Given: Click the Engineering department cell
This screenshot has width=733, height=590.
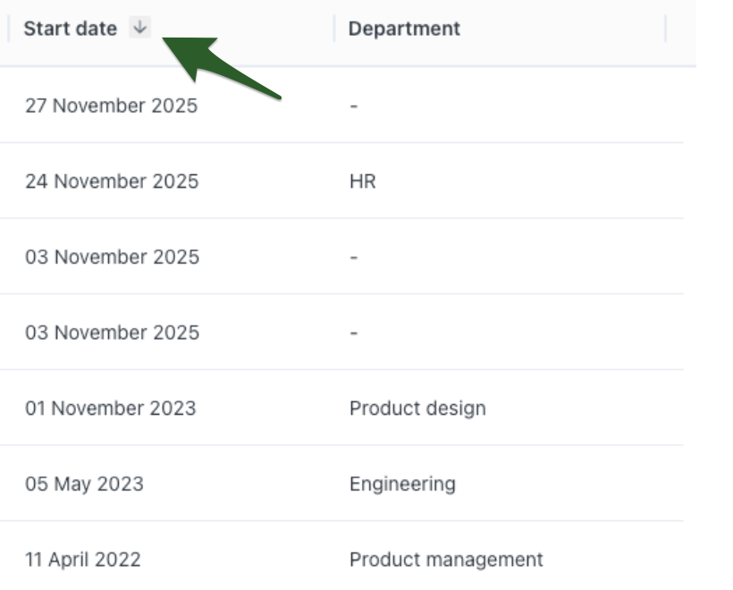Looking at the screenshot, I should (402, 485).
